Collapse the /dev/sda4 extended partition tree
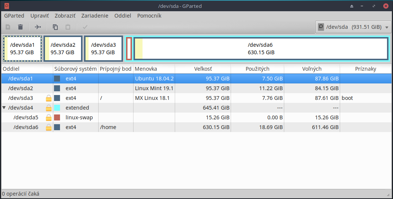 [4, 108]
